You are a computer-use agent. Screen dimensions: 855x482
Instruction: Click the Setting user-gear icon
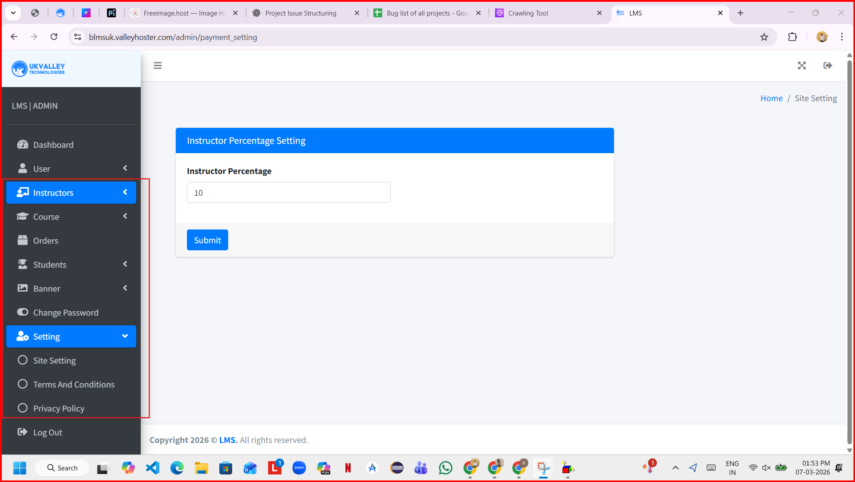[23, 336]
